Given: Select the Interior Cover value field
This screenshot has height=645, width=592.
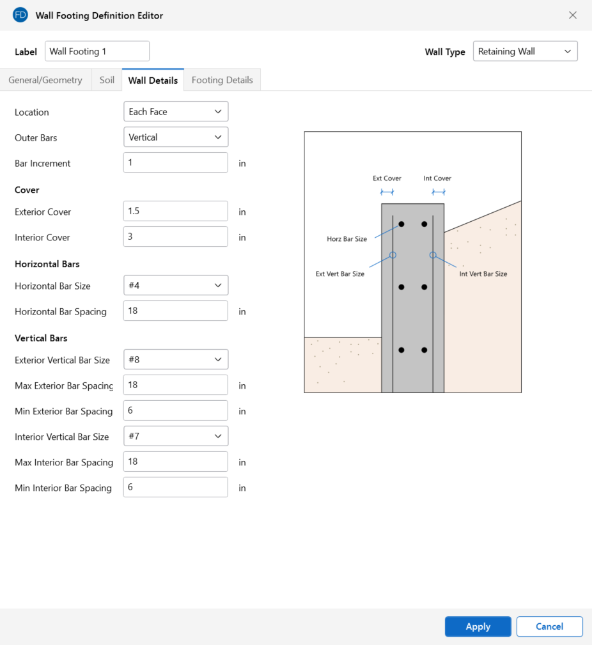Looking at the screenshot, I should tap(176, 237).
